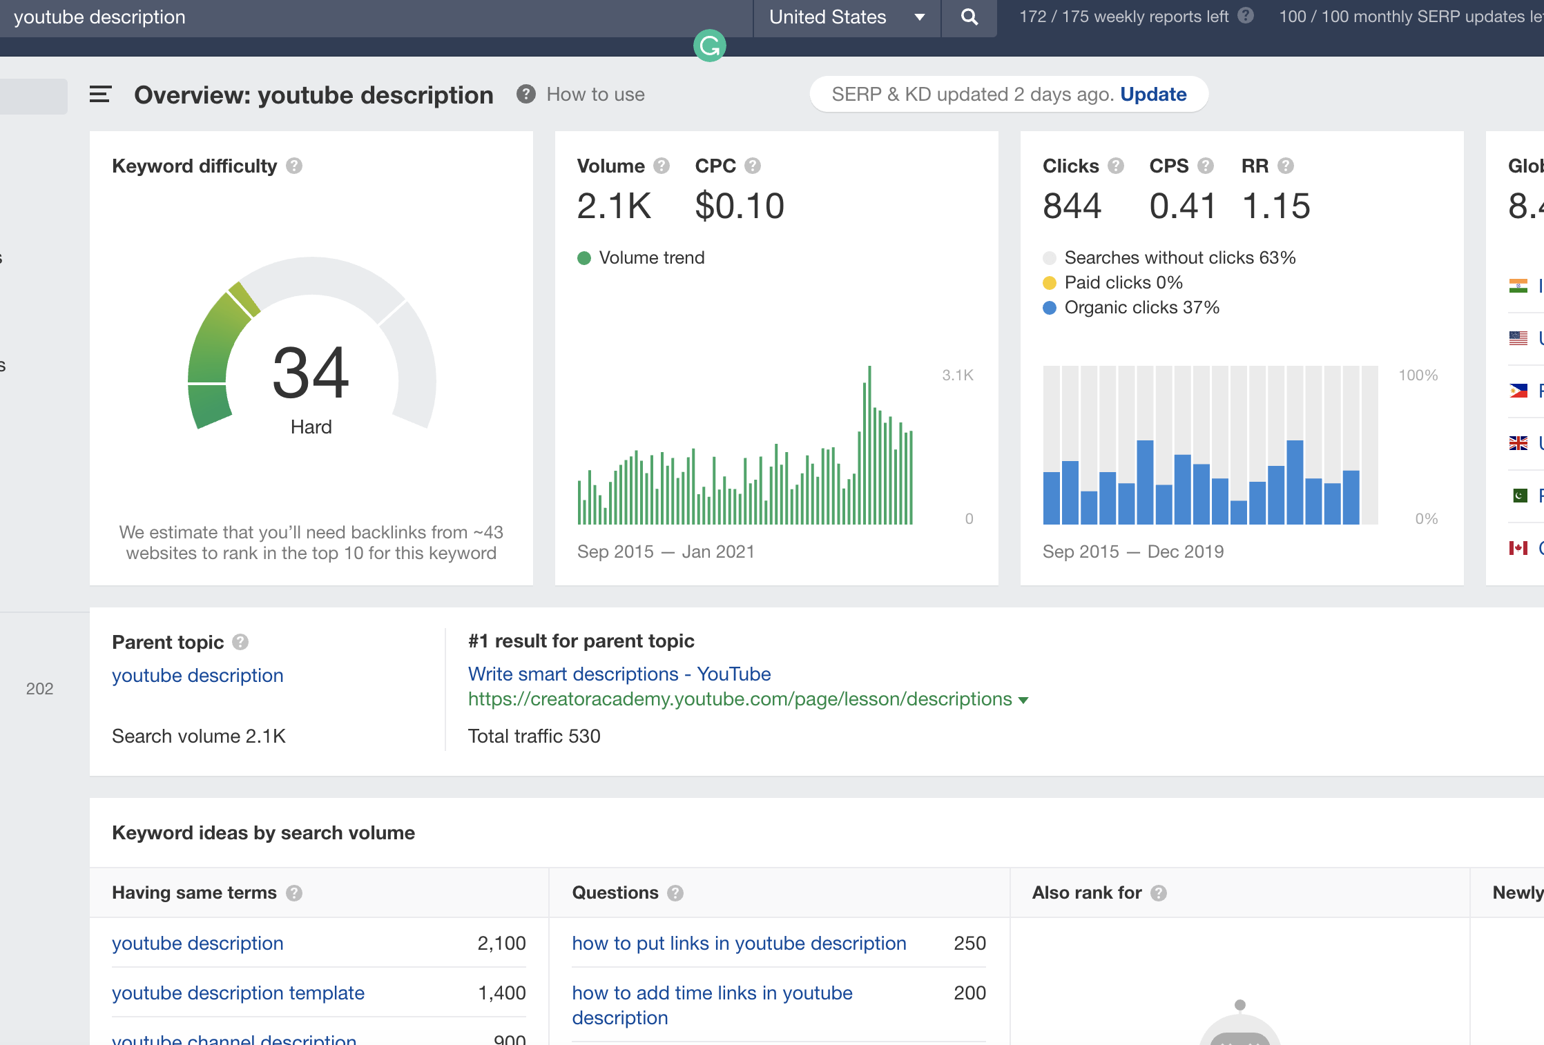1544x1045 pixels.
Task: Toggle the Volume trend legend dot
Action: pyautogui.click(x=584, y=258)
